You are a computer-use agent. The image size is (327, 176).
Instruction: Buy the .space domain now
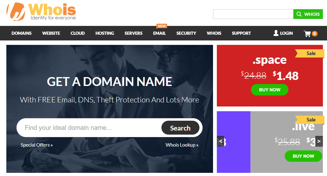[270, 90]
